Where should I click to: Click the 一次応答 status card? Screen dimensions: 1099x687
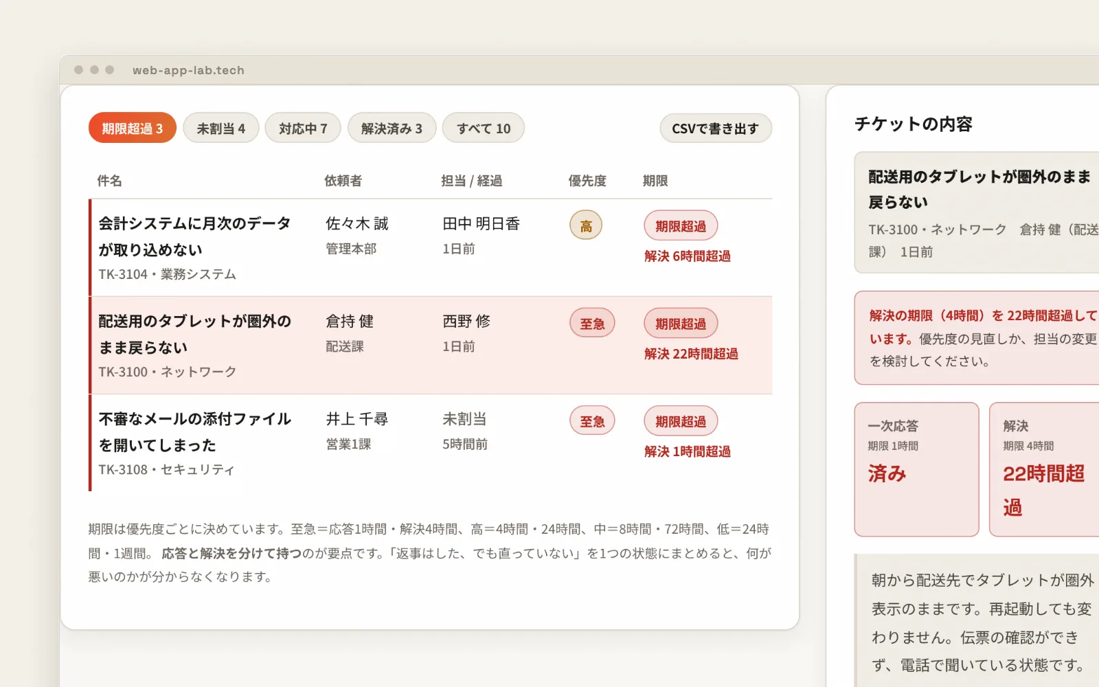pyautogui.click(x=916, y=469)
